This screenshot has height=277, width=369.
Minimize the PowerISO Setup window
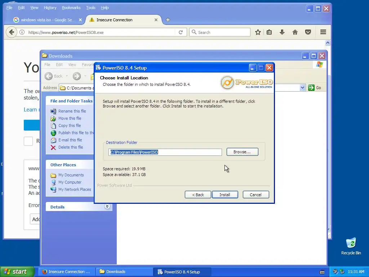point(252,68)
